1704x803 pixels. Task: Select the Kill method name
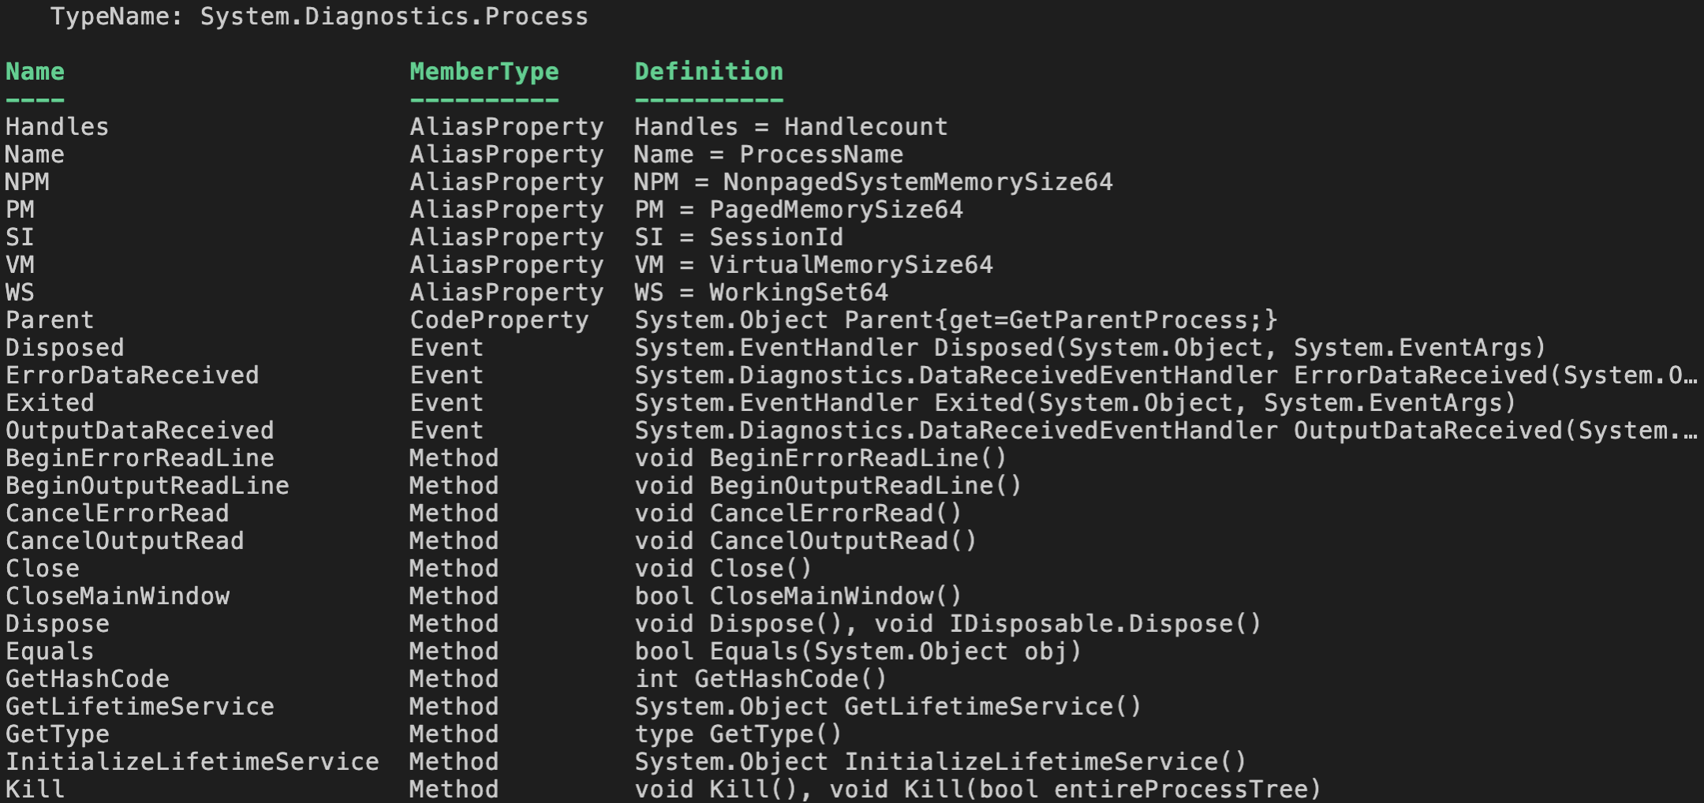tap(35, 790)
